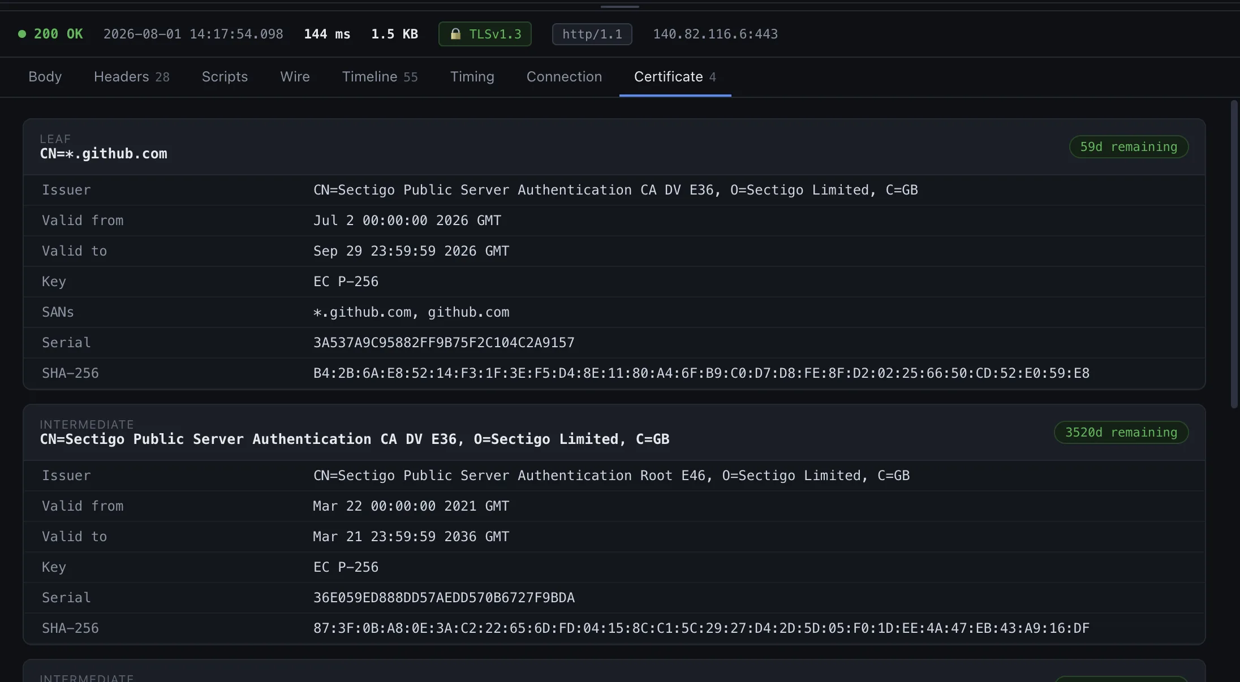Click the SANs row label

(x=58, y=312)
